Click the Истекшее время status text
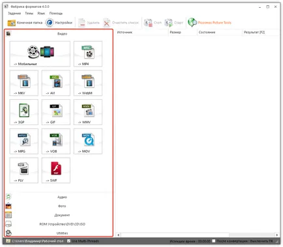Image resolution: width=283 pixels, height=247 pixels. click(x=190, y=241)
